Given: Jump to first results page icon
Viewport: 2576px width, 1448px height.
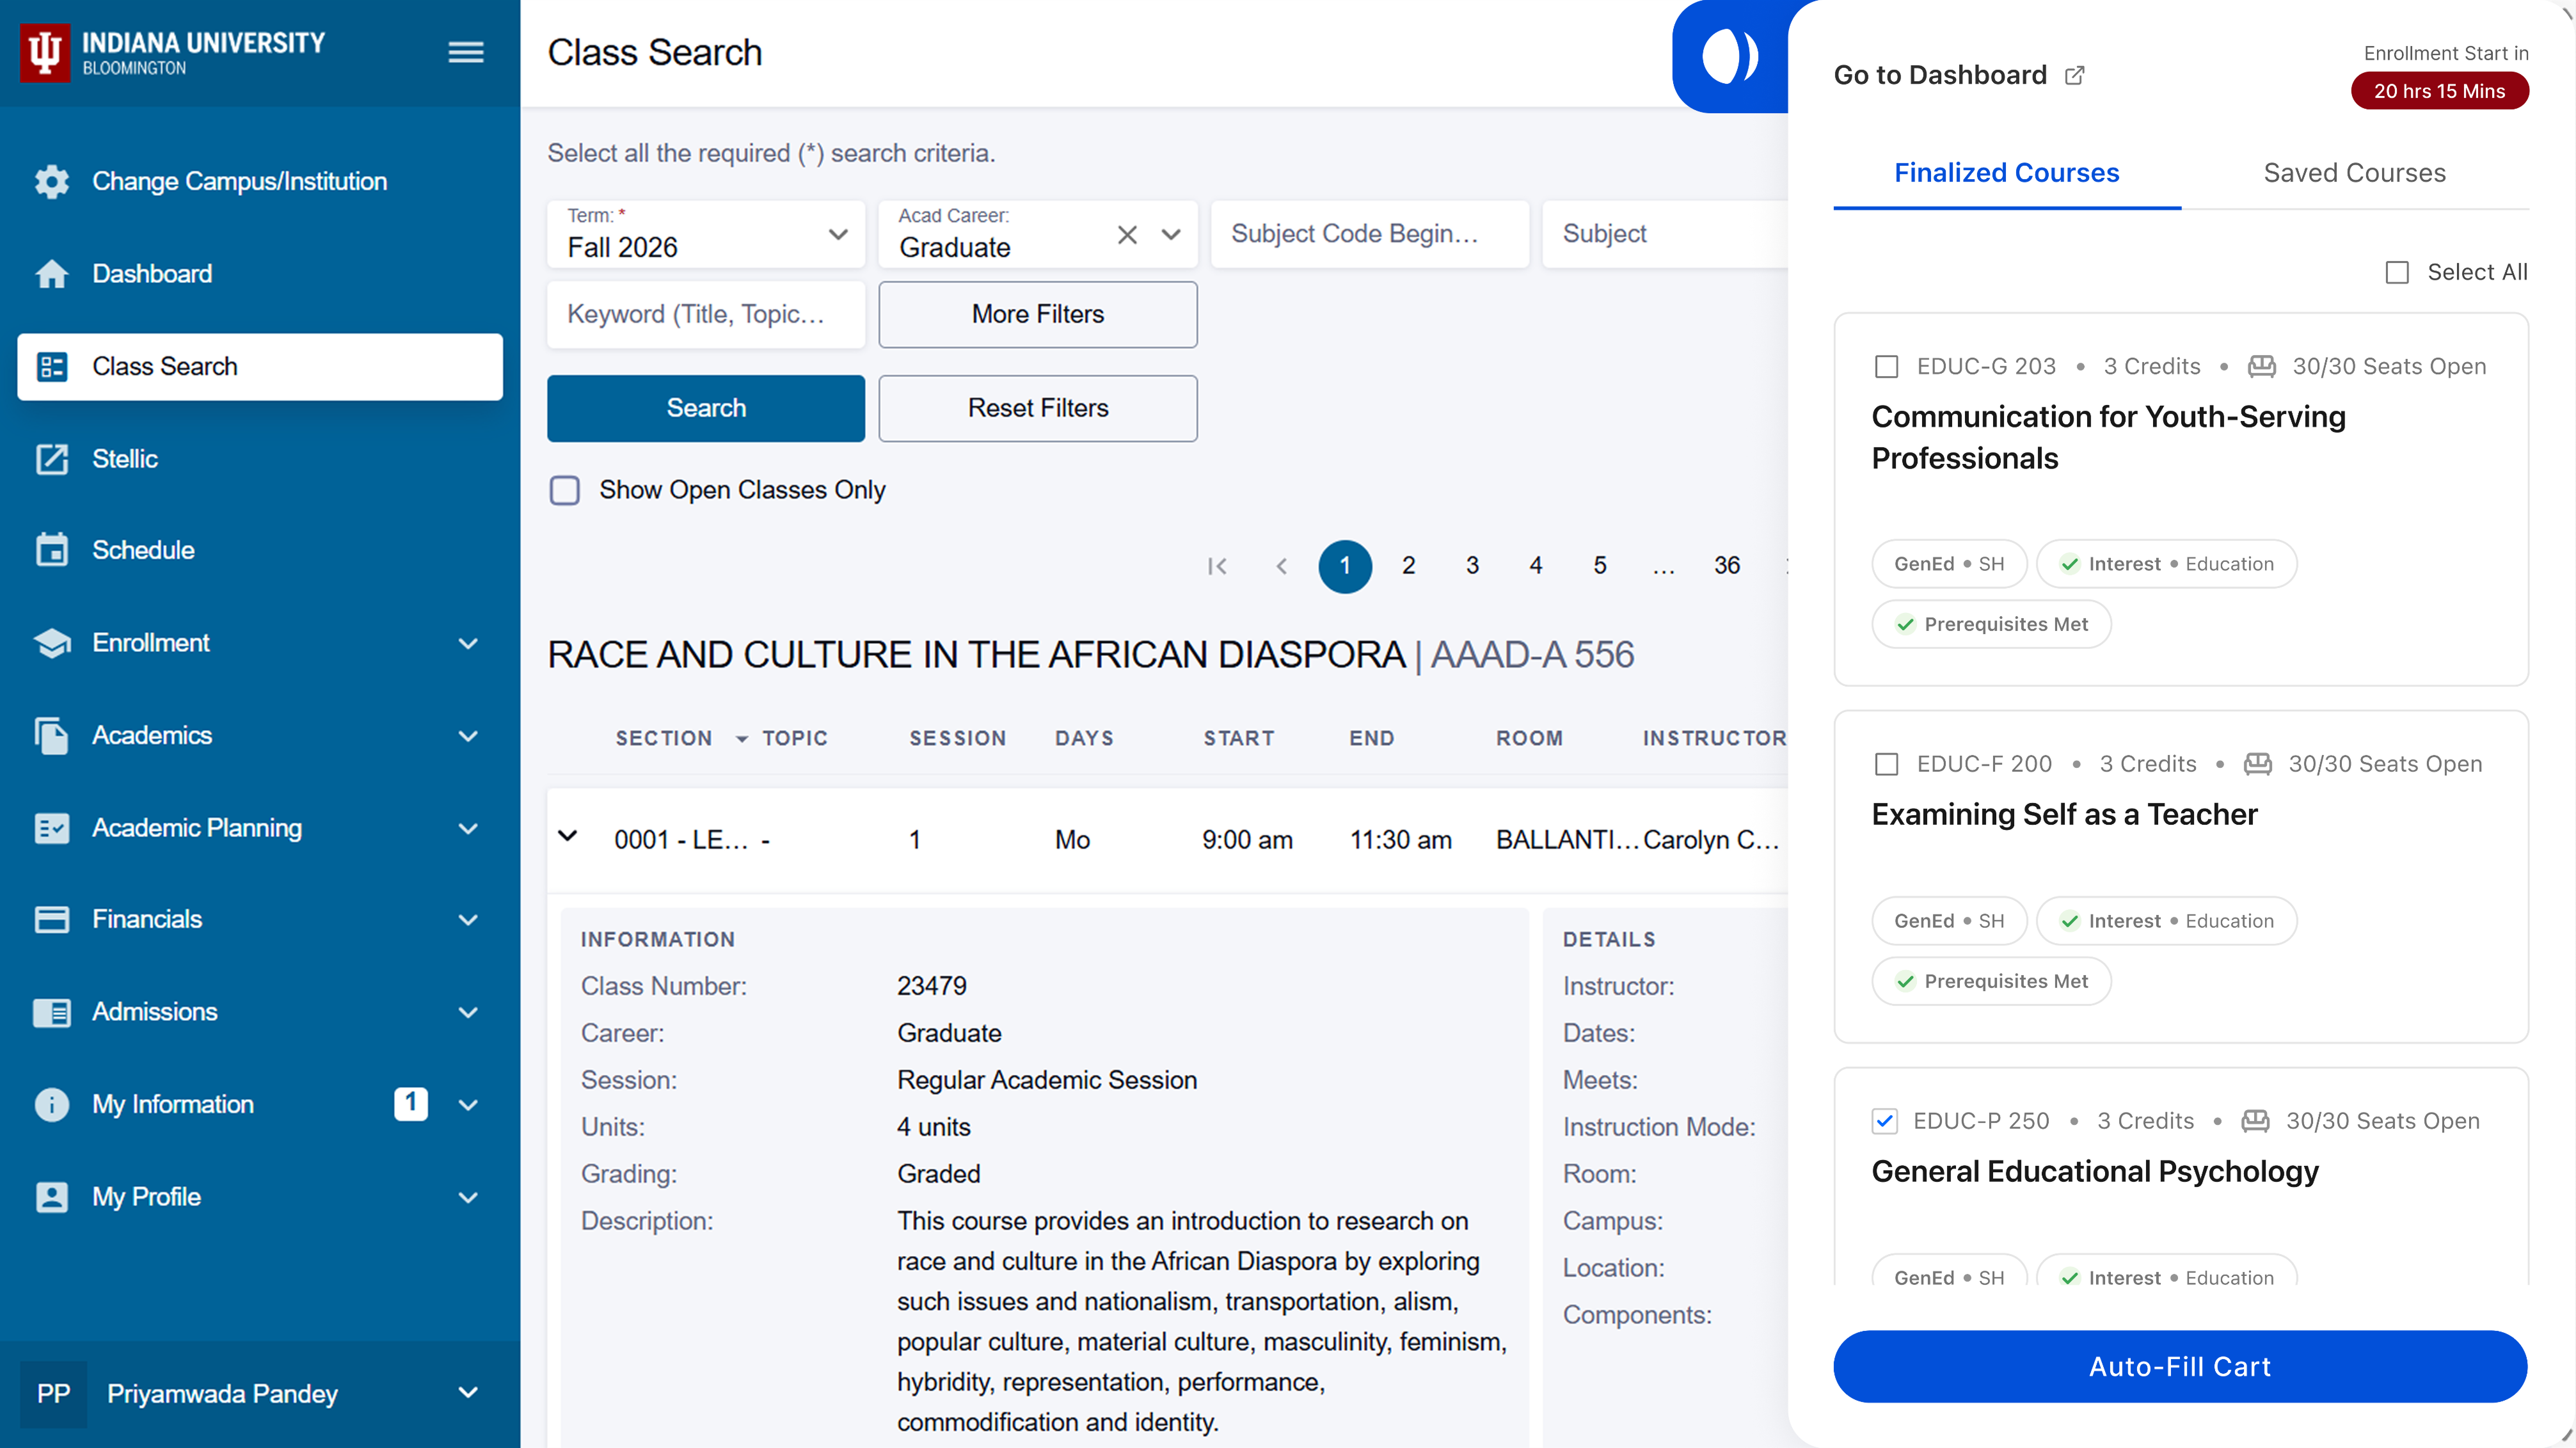Looking at the screenshot, I should pyautogui.click(x=1217, y=566).
